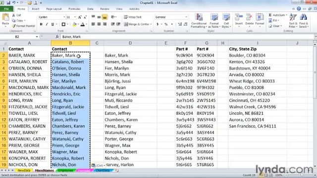Image resolution: width=317 pixels, height=178 pixels.
Task: Select the Format Painter brush
Action: point(13,26)
